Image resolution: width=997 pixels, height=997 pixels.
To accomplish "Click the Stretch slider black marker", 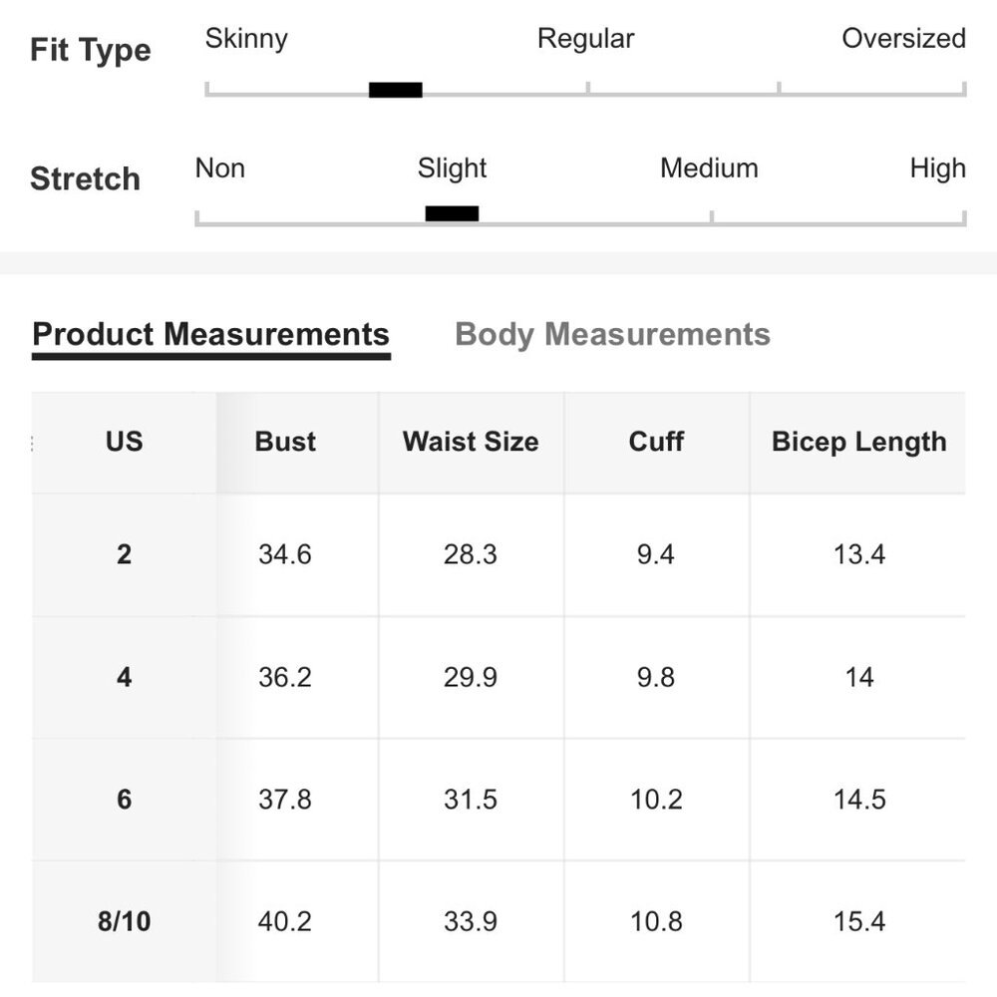I will click(452, 213).
